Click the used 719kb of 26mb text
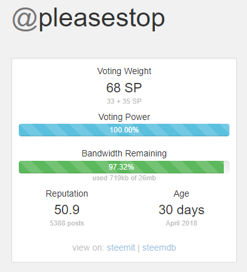The width and height of the screenshot is (247, 272). (x=124, y=178)
